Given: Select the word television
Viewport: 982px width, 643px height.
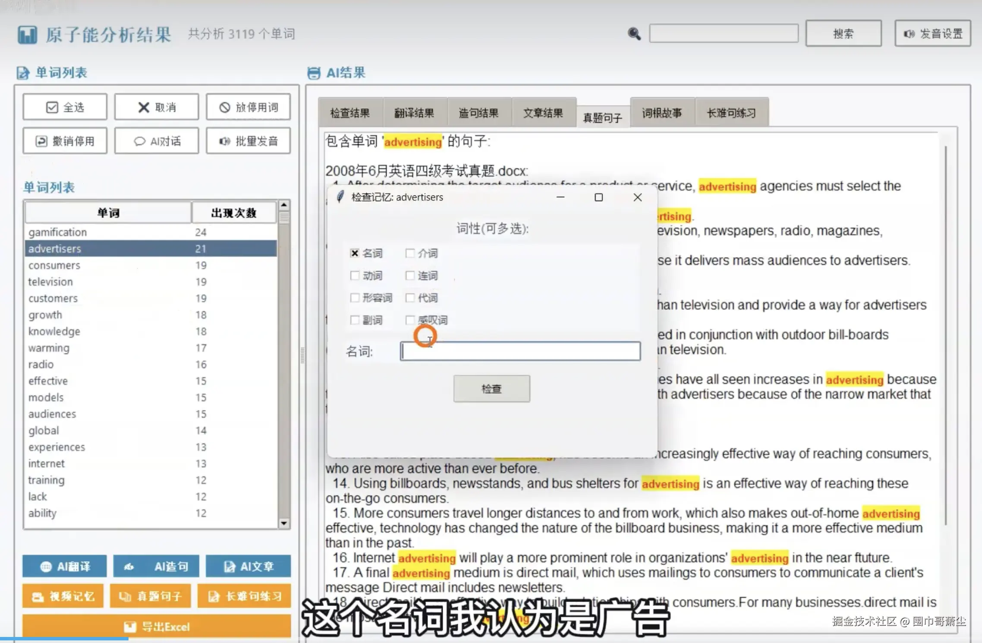Looking at the screenshot, I should click(151, 282).
